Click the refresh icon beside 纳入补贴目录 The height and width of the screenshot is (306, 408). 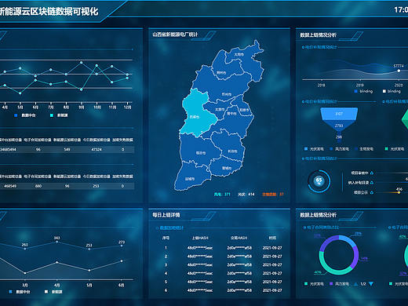(372, 183)
